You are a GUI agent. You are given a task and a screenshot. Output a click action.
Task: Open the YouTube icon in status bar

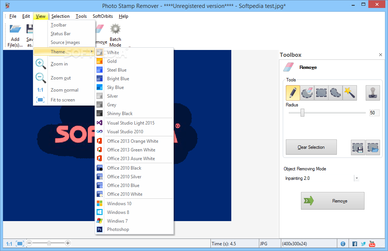point(372,244)
